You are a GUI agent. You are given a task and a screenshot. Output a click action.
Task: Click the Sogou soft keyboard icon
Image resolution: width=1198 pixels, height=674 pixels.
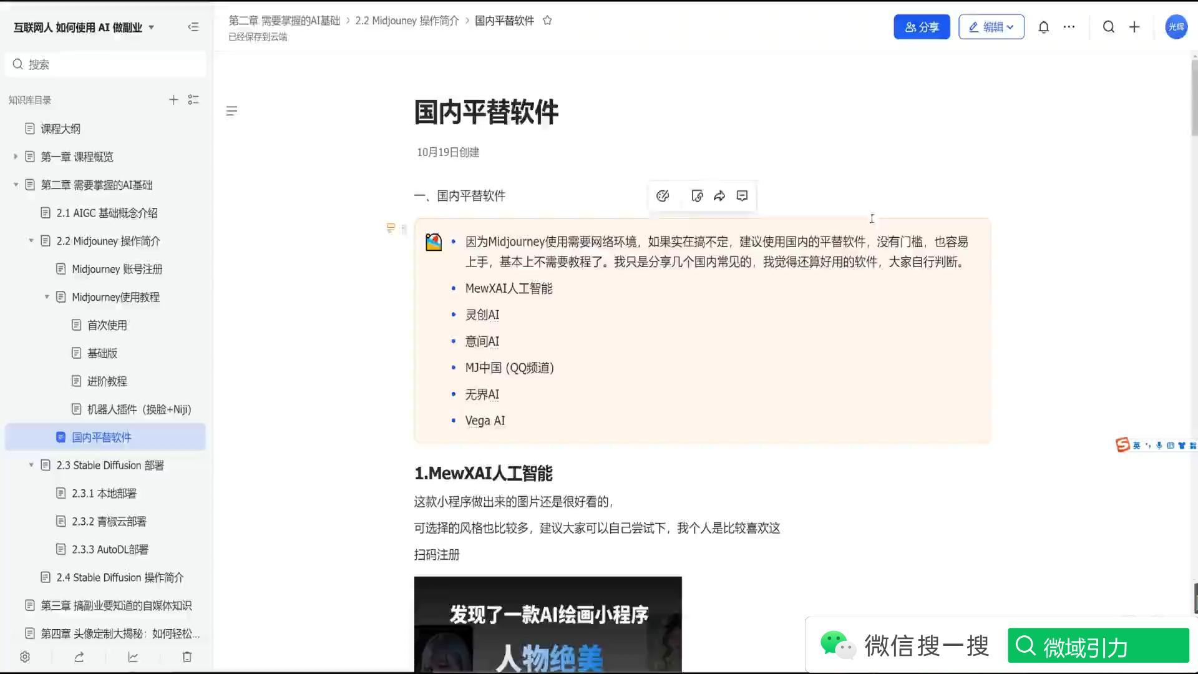(1171, 445)
